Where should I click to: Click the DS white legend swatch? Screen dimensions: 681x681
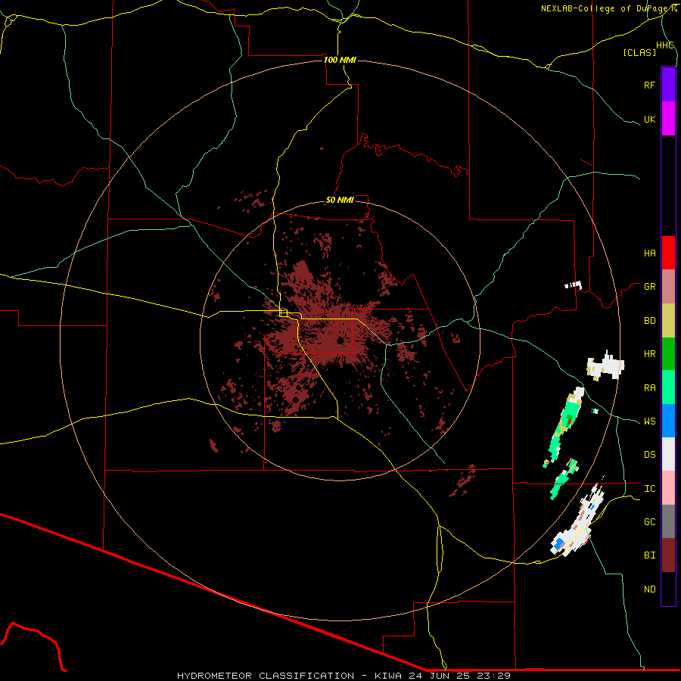tap(668, 454)
